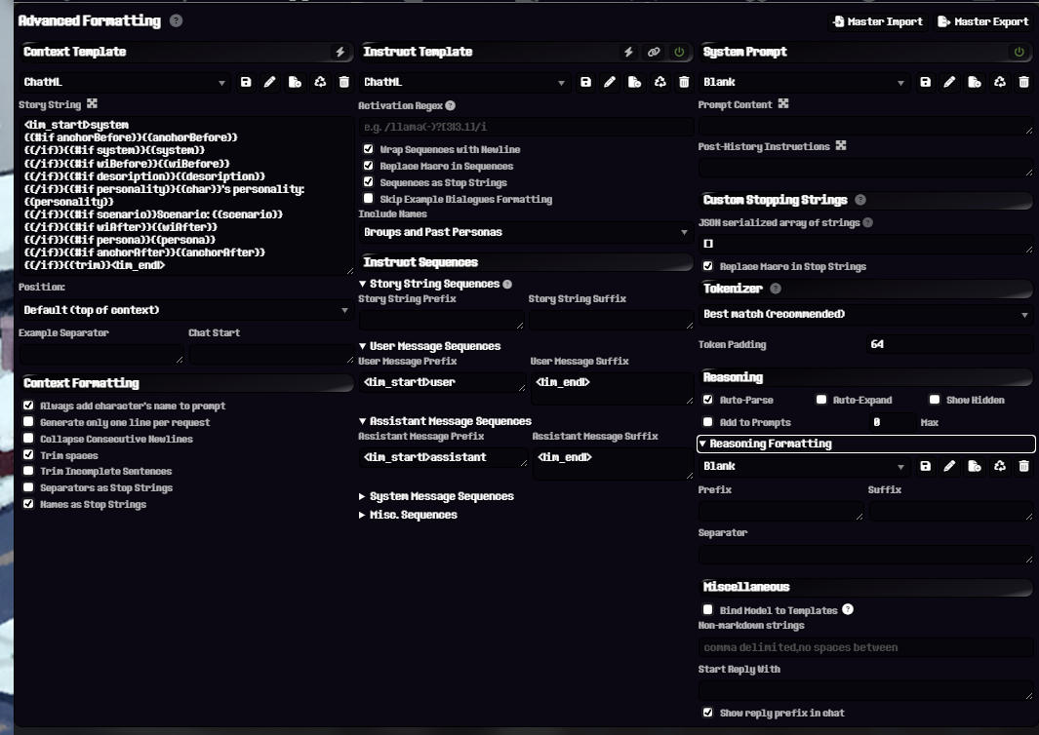
Task: Open help next to Advanced Formatting title
Action: click(x=176, y=20)
